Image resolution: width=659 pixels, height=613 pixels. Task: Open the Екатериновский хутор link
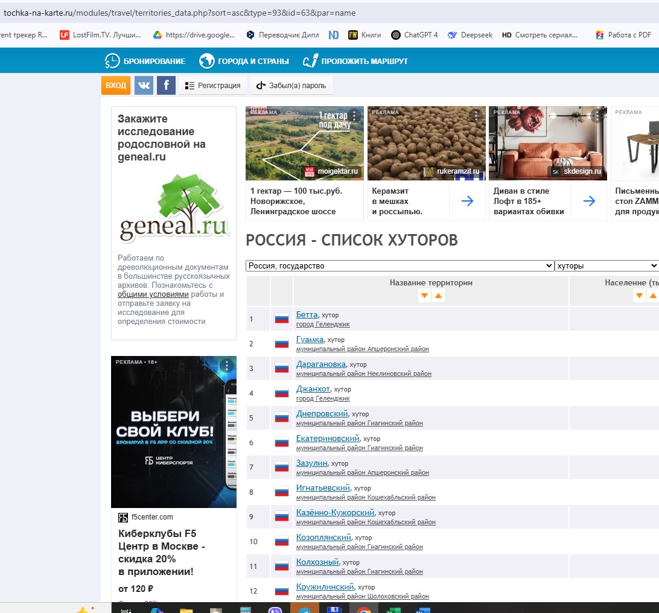328,439
